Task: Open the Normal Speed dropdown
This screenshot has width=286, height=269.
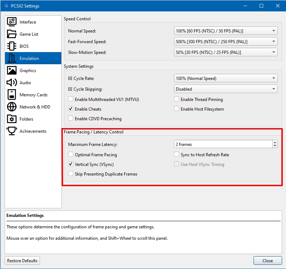Action: point(226,31)
